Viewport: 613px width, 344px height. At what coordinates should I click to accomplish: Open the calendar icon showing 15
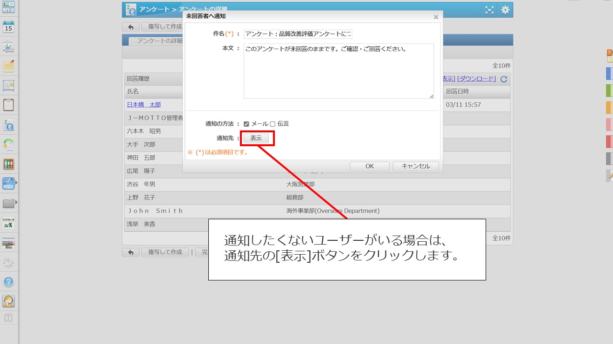9,27
